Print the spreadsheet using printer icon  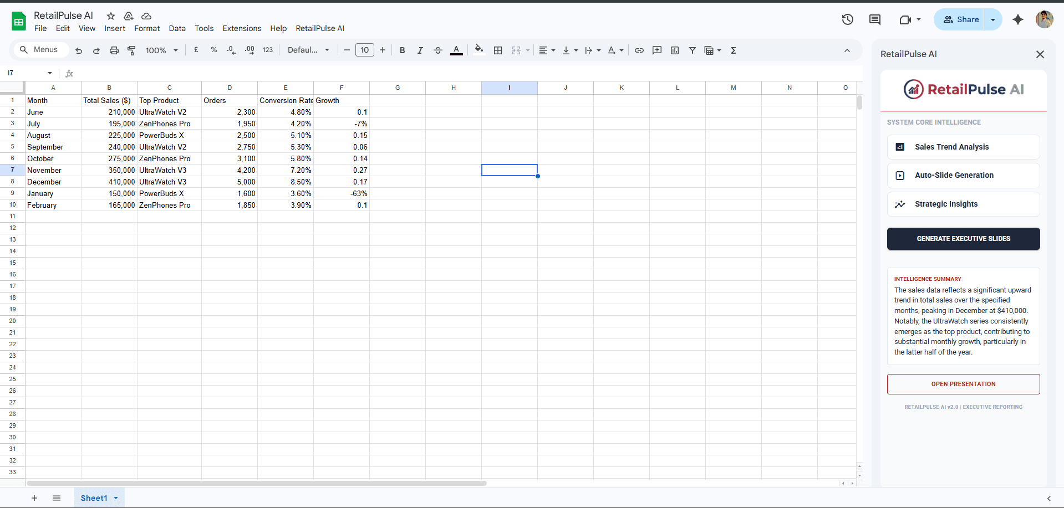pyautogui.click(x=114, y=50)
